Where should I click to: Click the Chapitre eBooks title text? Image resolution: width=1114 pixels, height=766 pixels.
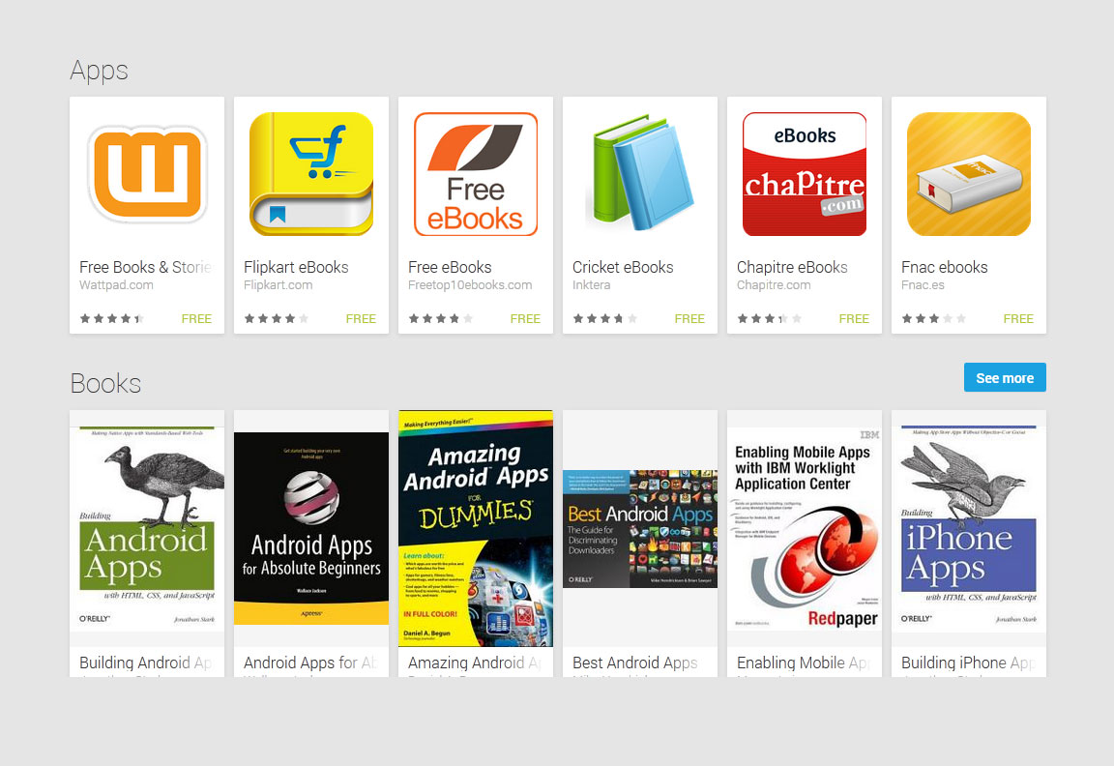coord(792,267)
